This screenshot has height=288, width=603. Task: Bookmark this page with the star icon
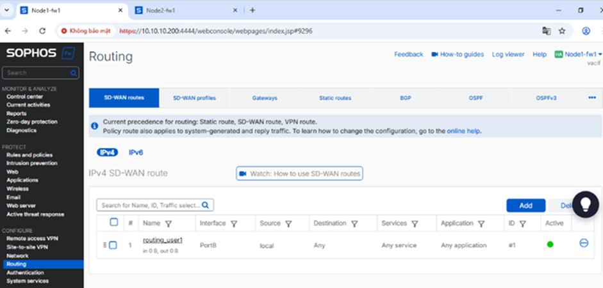[x=562, y=31]
